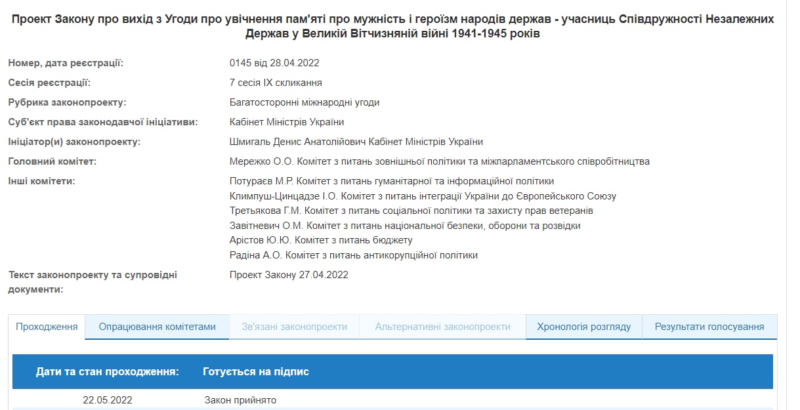The image size is (800, 410).
Task: Open the Арістов Ю.Ю. budget committee entry
Action: click(x=321, y=240)
